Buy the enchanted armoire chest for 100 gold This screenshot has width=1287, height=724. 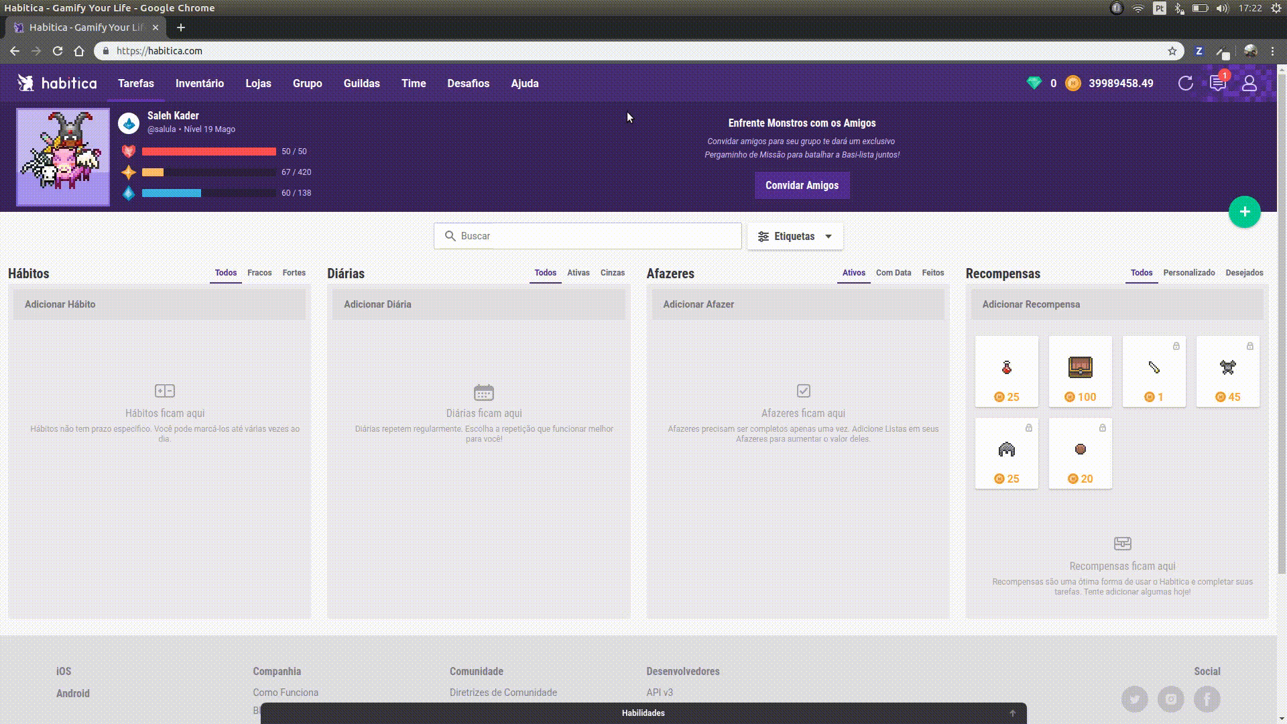coord(1080,372)
